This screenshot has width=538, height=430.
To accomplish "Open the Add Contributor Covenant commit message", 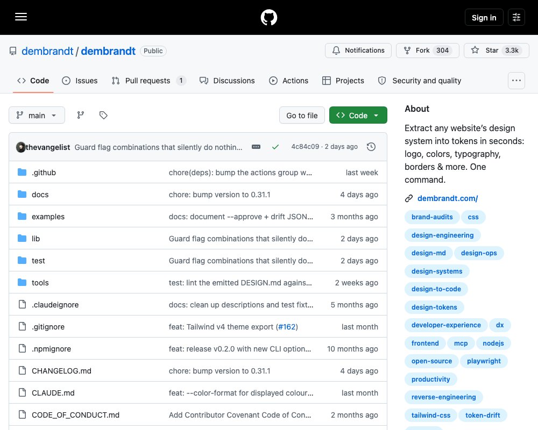I will click(x=240, y=415).
